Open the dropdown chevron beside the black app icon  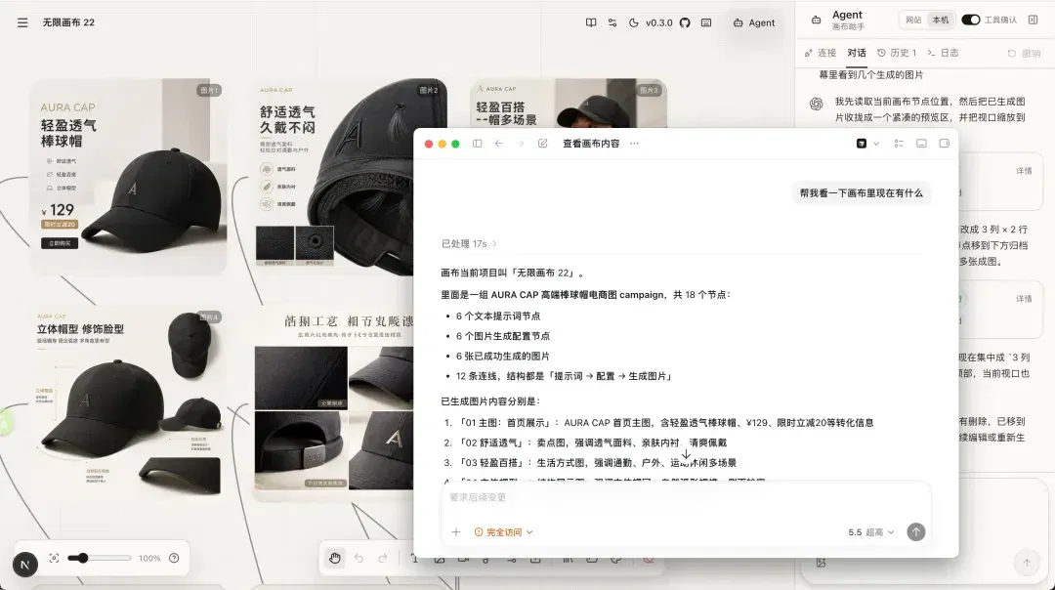click(876, 144)
